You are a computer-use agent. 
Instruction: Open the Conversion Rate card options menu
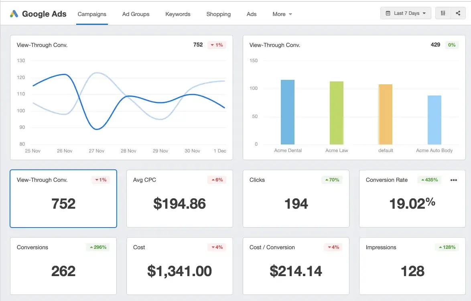coord(454,180)
